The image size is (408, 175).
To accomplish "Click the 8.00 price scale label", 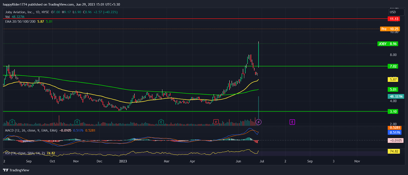I will pyautogui.click(x=393, y=55).
